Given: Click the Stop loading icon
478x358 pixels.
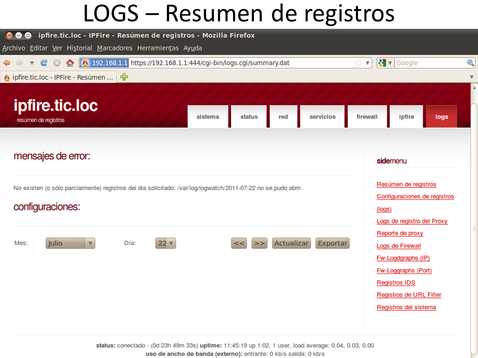Looking at the screenshot, I should click(57, 63).
